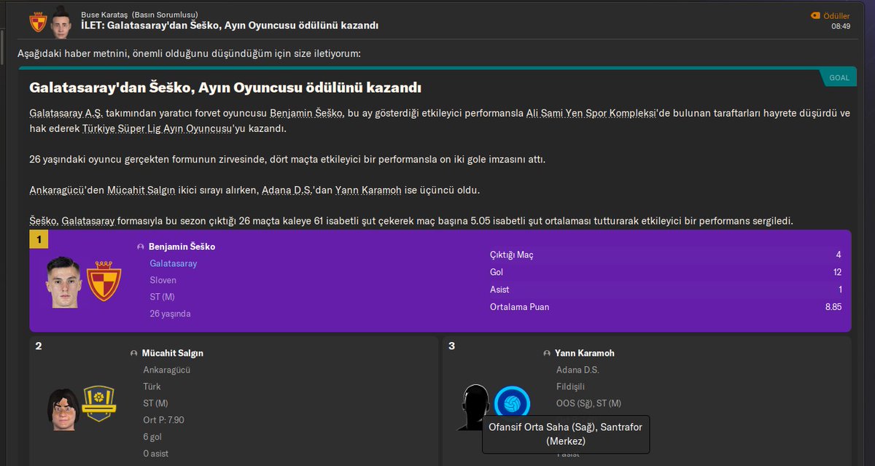The image size is (875, 466).
Task: Click the 08:49 timestamp
Action: coord(841,26)
